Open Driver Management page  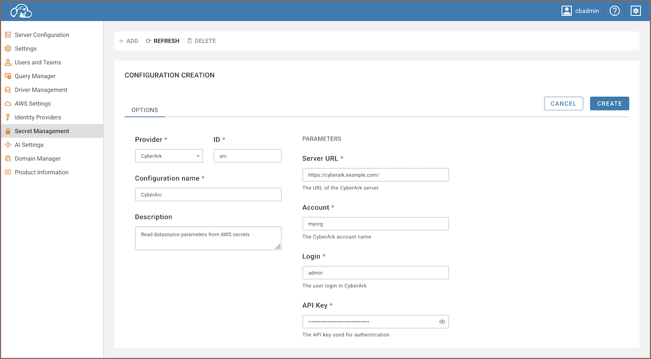[41, 90]
